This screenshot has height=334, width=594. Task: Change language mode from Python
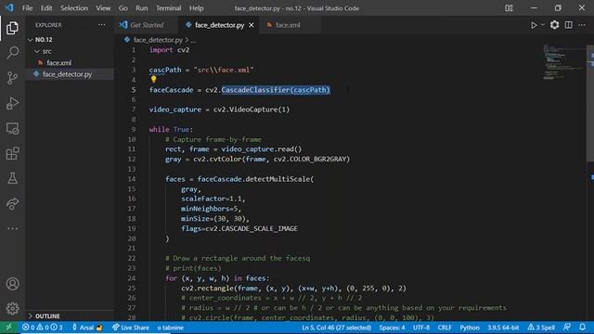[x=470, y=328]
